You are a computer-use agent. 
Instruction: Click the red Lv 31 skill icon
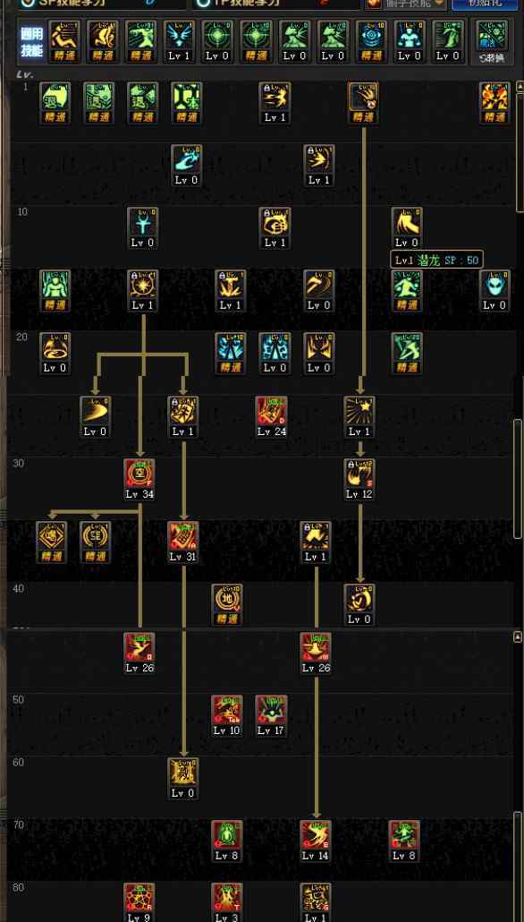[183, 537]
